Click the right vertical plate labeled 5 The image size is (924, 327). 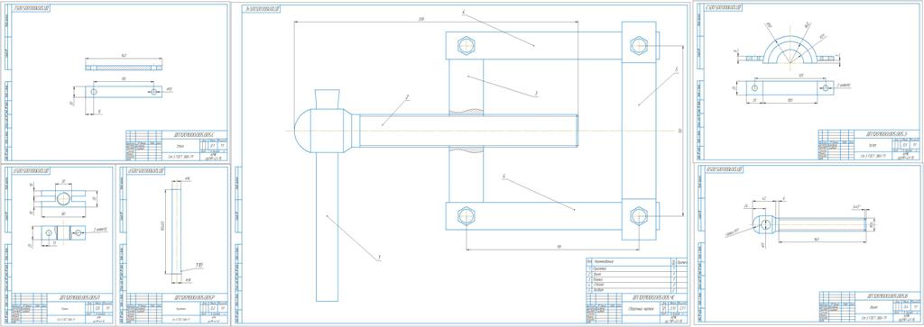[638, 131]
